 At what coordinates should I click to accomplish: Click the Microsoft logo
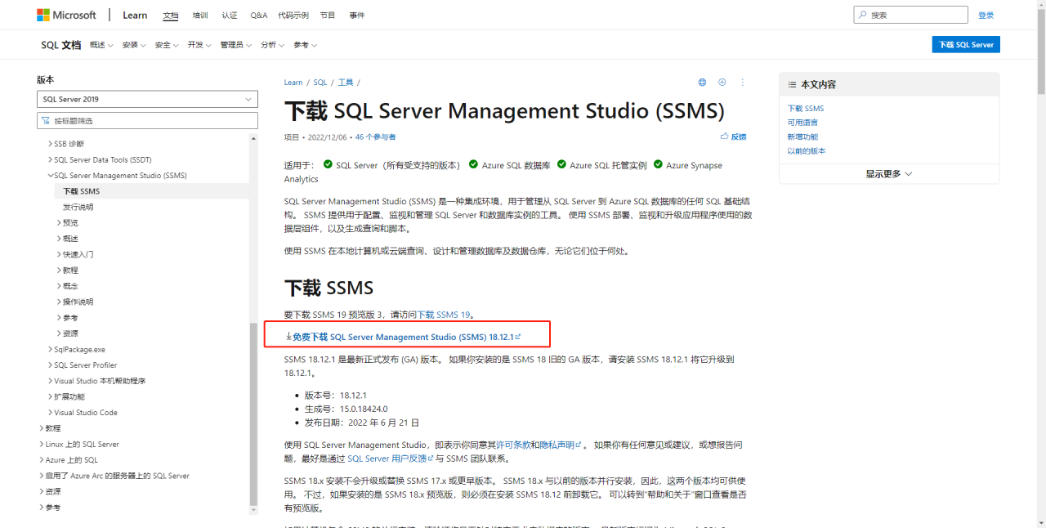pos(66,15)
